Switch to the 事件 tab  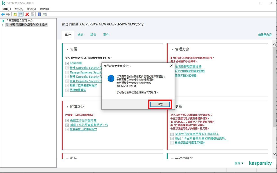coord(106,35)
